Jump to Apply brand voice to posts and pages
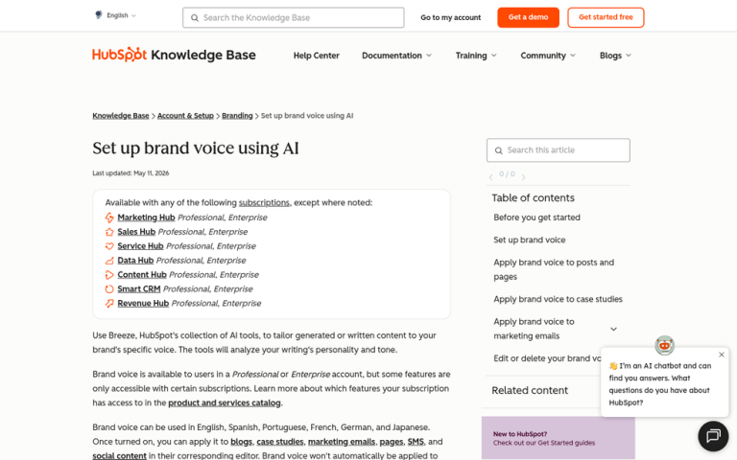 point(554,269)
